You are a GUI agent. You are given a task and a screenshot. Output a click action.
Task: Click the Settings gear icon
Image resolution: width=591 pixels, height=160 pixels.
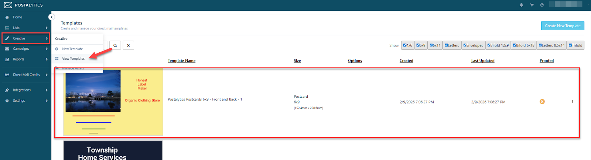pyautogui.click(x=7, y=101)
